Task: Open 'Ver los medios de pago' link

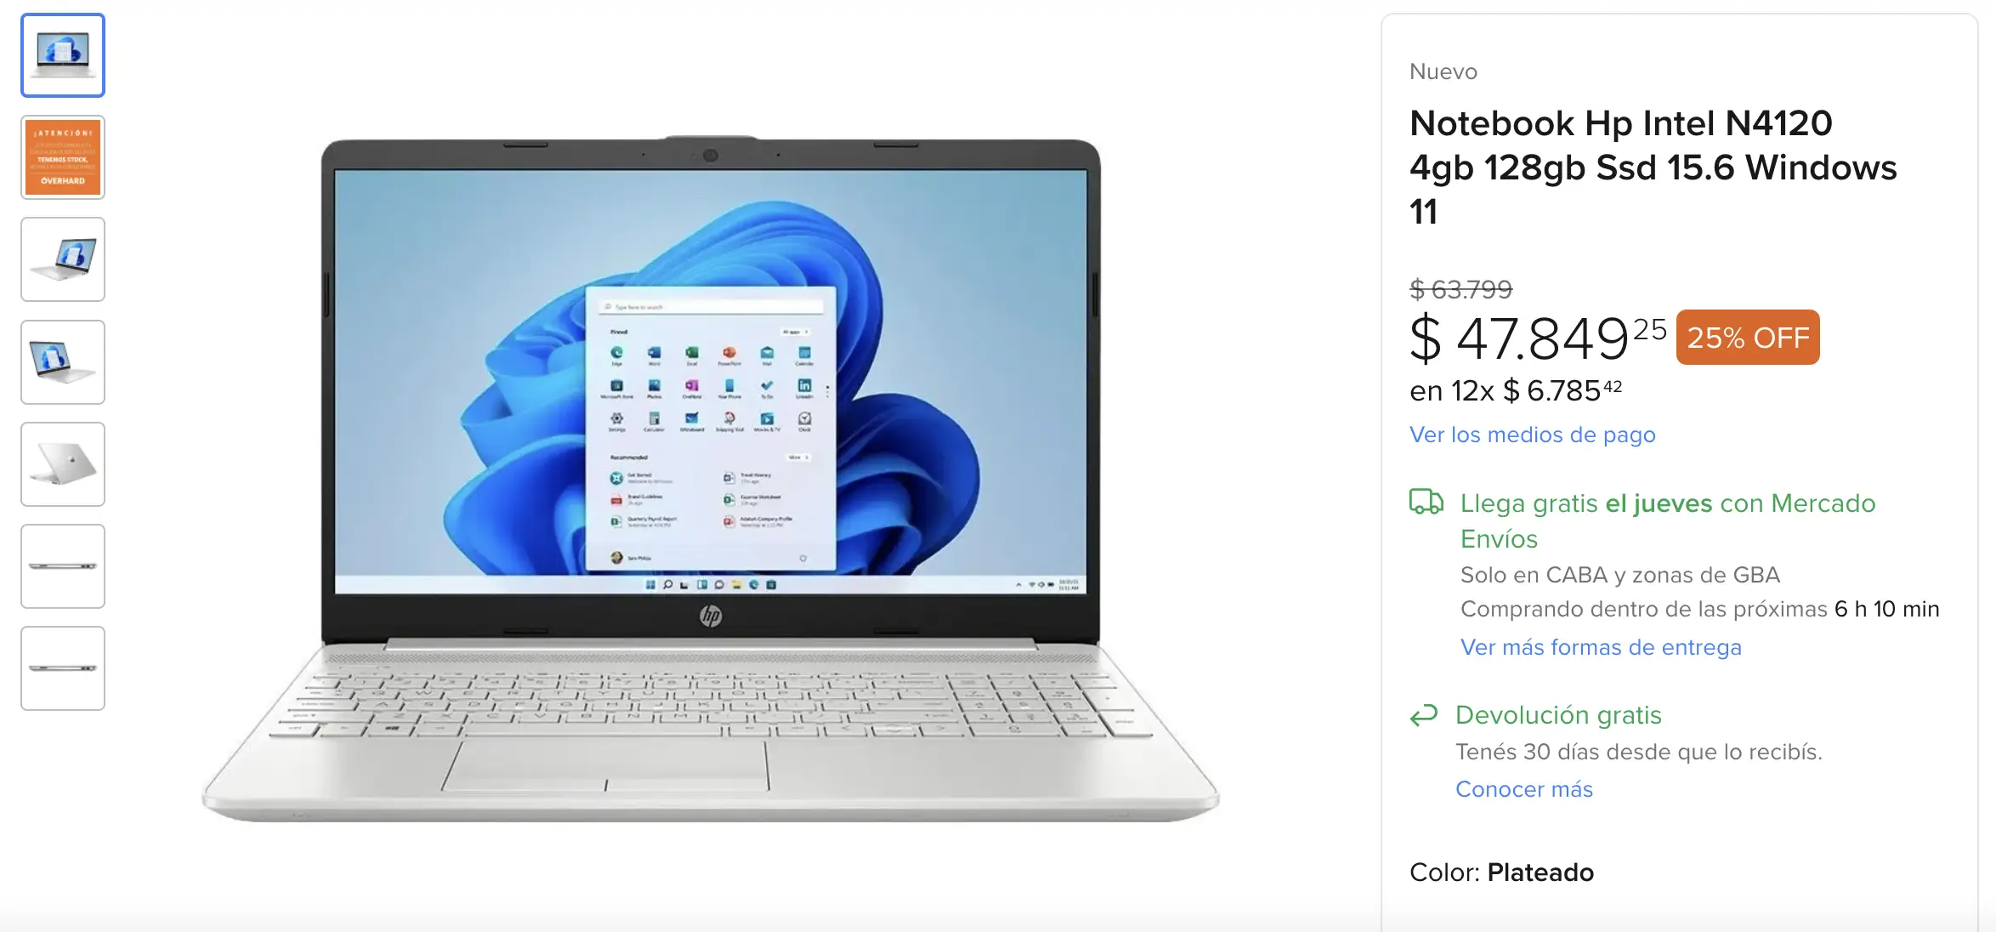Action: pos(1532,435)
